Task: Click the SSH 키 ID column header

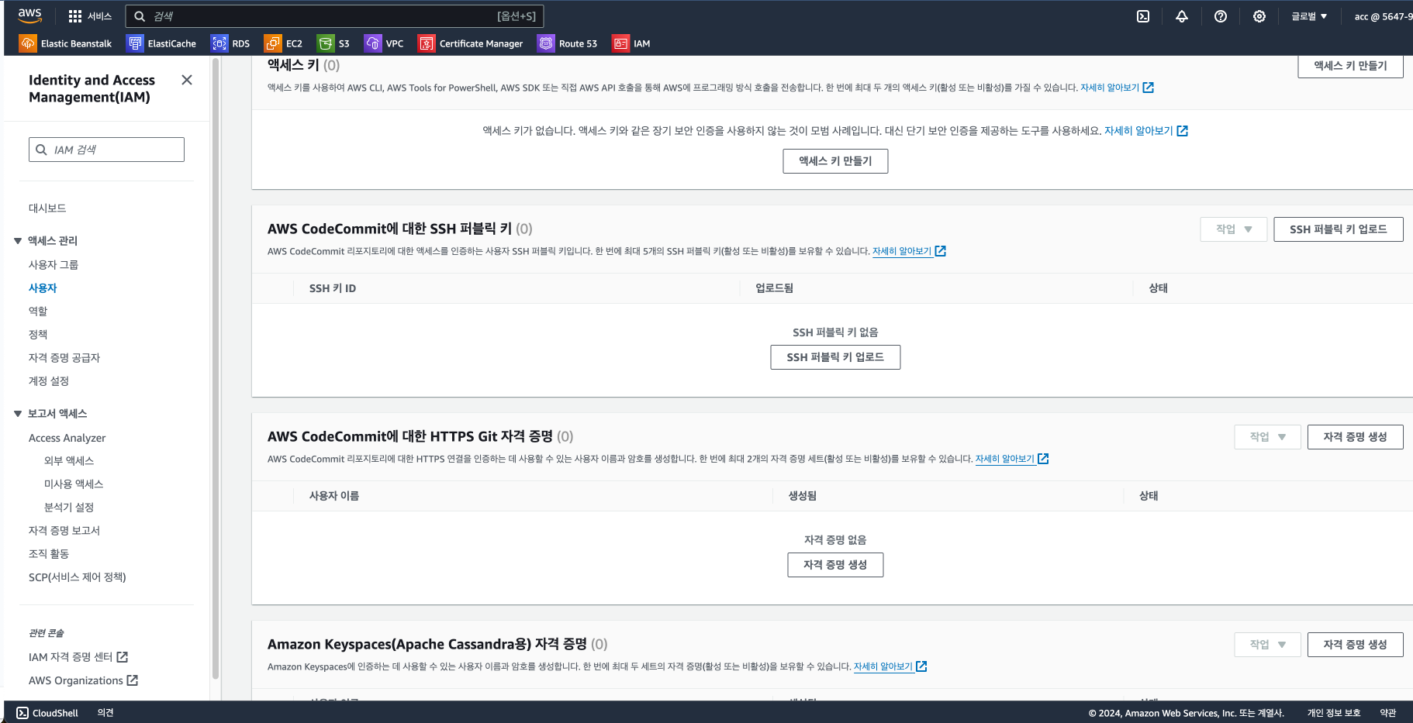Action: coord(333,288)
